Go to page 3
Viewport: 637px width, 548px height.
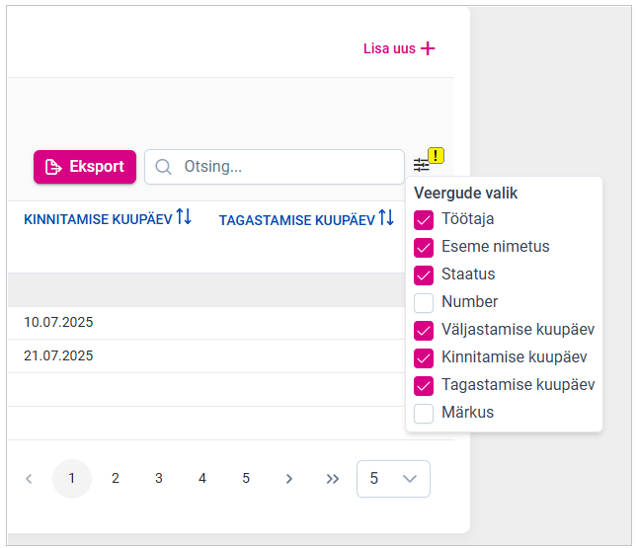[159, 479]
